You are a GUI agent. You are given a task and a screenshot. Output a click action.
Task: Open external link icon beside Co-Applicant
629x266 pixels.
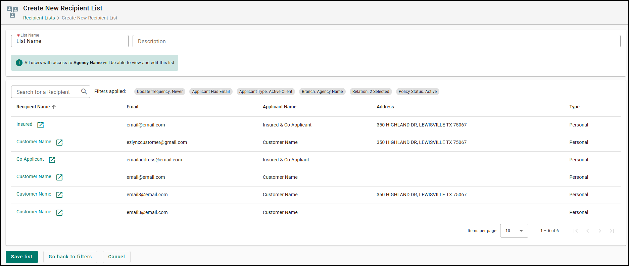(52, 160)
